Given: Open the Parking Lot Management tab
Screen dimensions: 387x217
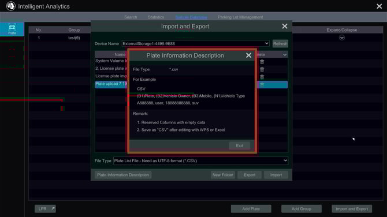Looking at the screenshot, I should coord(240,17).
